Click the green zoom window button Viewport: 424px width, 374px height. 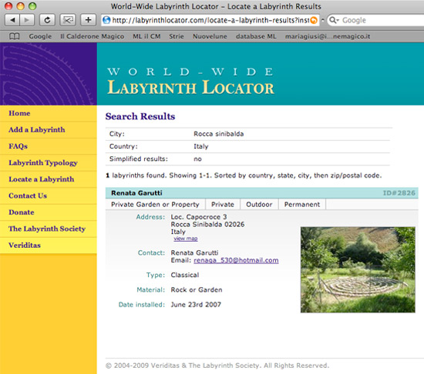coord(32,6)
